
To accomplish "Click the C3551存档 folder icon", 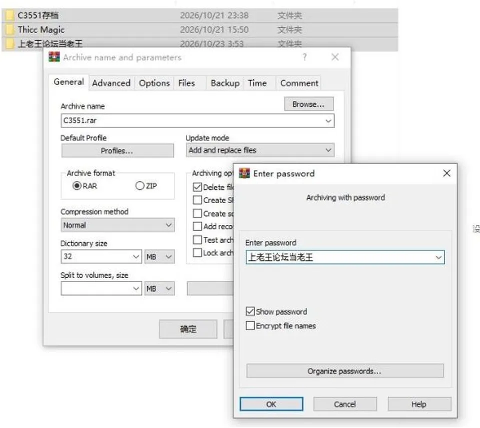I will tap(9, 15).
